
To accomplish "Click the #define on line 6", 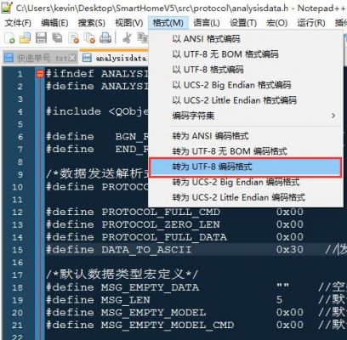I will click(x=70, y=137).
